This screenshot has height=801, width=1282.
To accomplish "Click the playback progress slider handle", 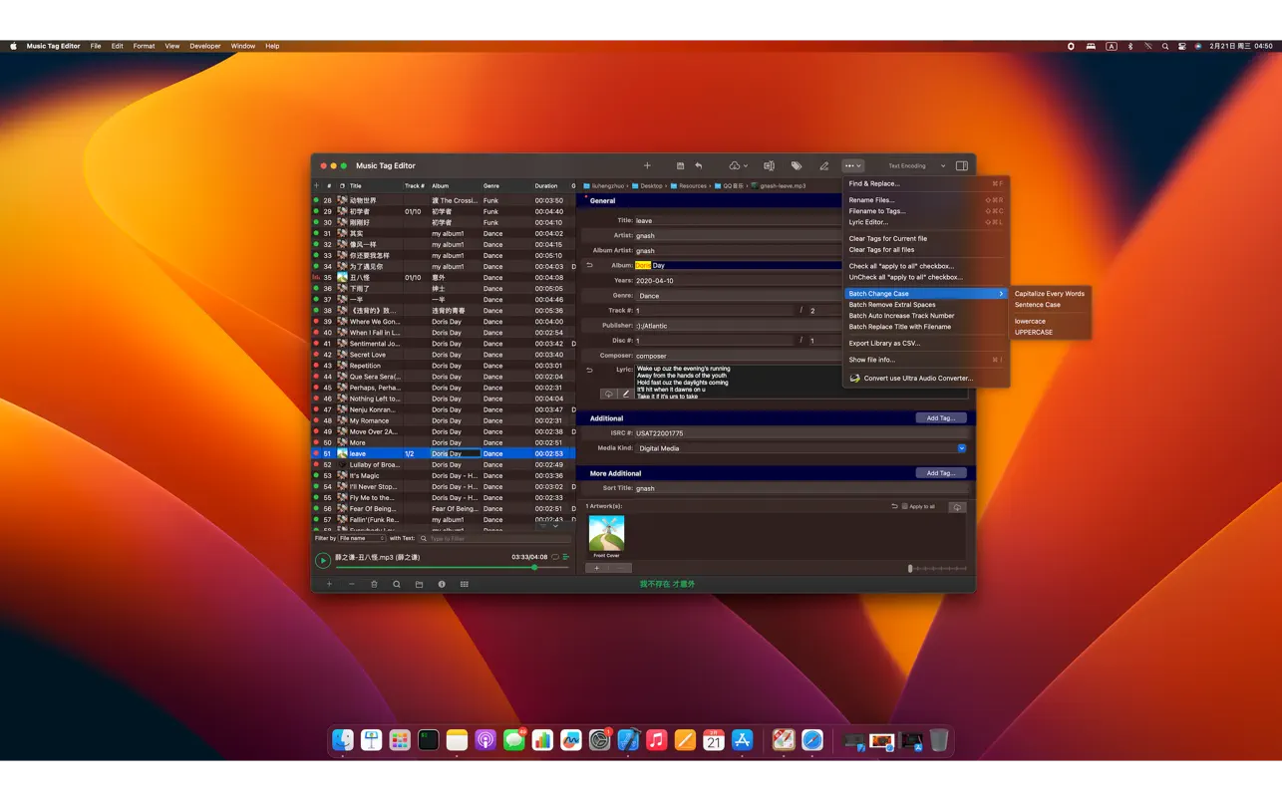I will (534, 567).
